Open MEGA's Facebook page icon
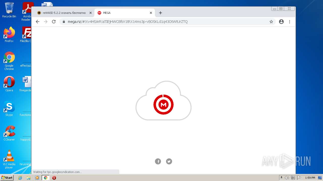 click(x=158, y=161)
